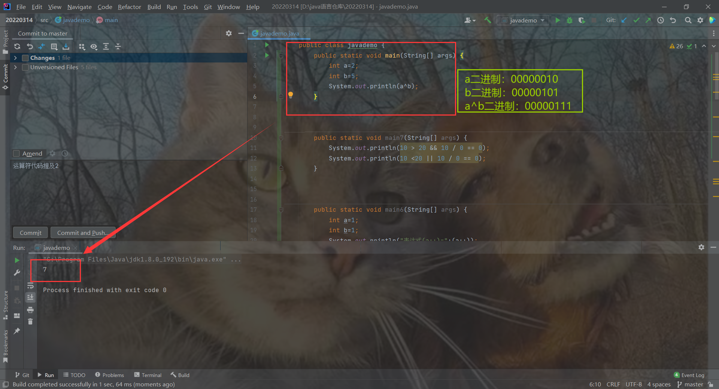Screen dimensions: 719x389
Task: Click Commit and Push button
Action: pyautogui.click(x=83, y=233)
